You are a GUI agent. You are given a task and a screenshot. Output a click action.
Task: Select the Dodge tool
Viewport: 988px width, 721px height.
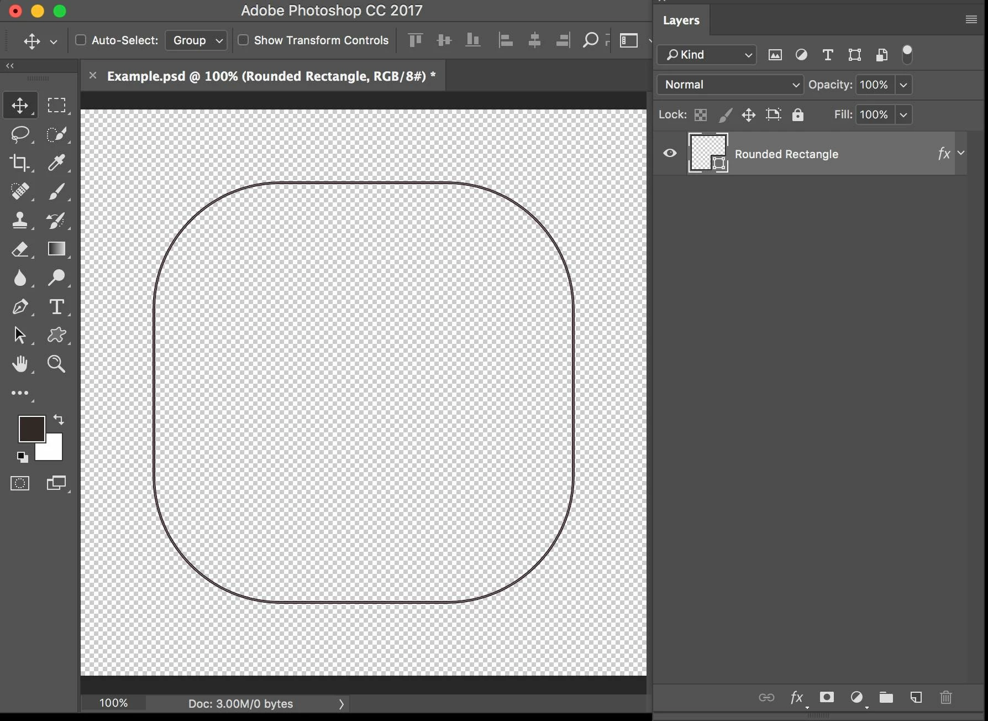point(56,278)
